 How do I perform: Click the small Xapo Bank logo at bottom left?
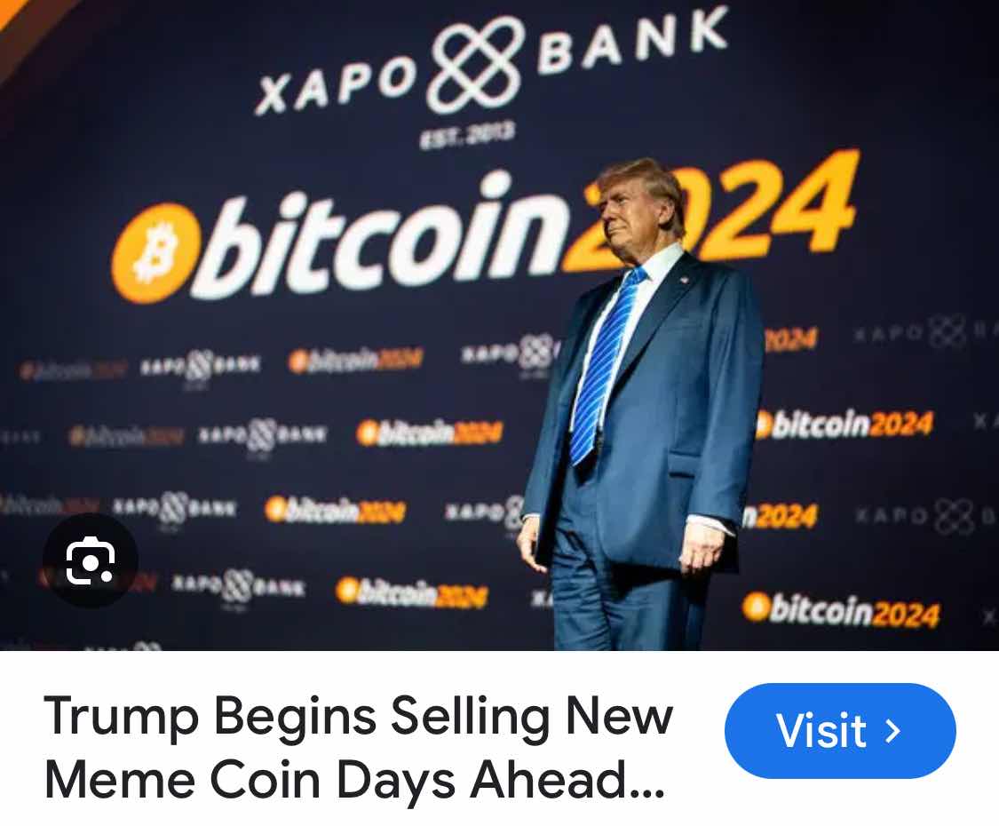click(x=238, y=586)
